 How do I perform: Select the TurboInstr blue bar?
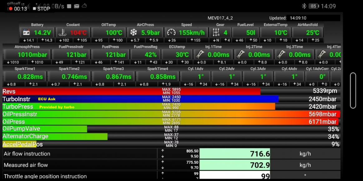pos(141,99)
